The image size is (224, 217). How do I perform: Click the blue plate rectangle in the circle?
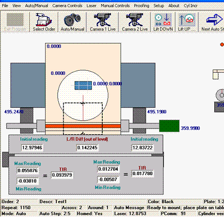[83, 85]
